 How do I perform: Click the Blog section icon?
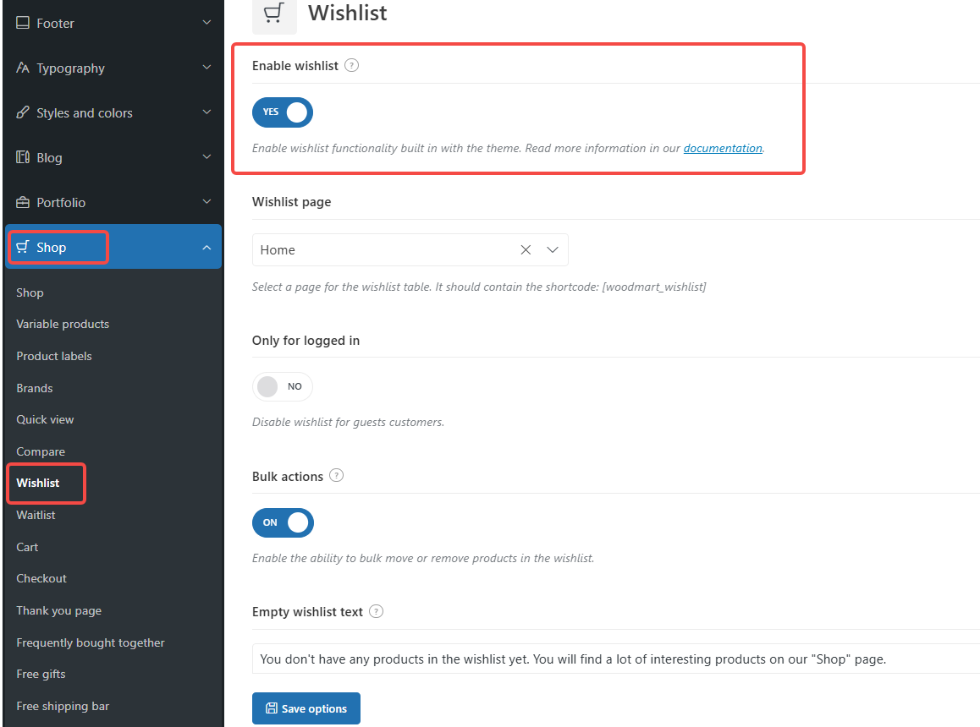(x=23, y=158)
